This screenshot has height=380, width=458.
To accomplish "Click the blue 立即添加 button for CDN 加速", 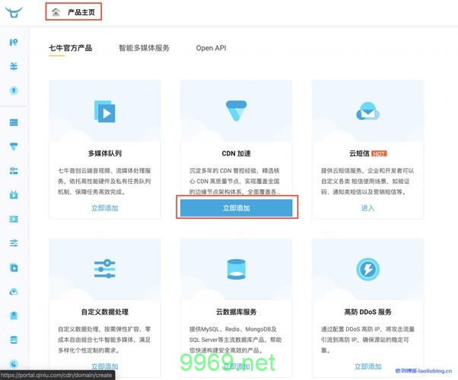I will click(237, 208).
